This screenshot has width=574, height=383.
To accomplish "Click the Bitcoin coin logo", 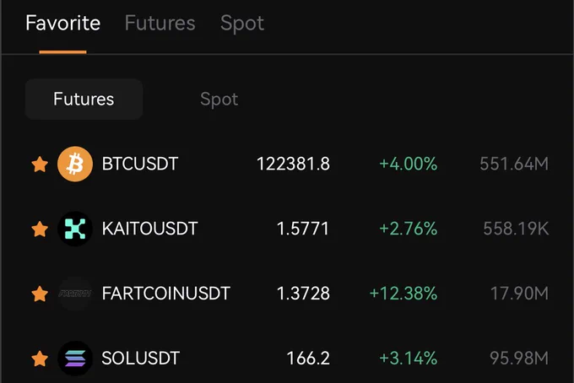I will [x=75, y=164].
